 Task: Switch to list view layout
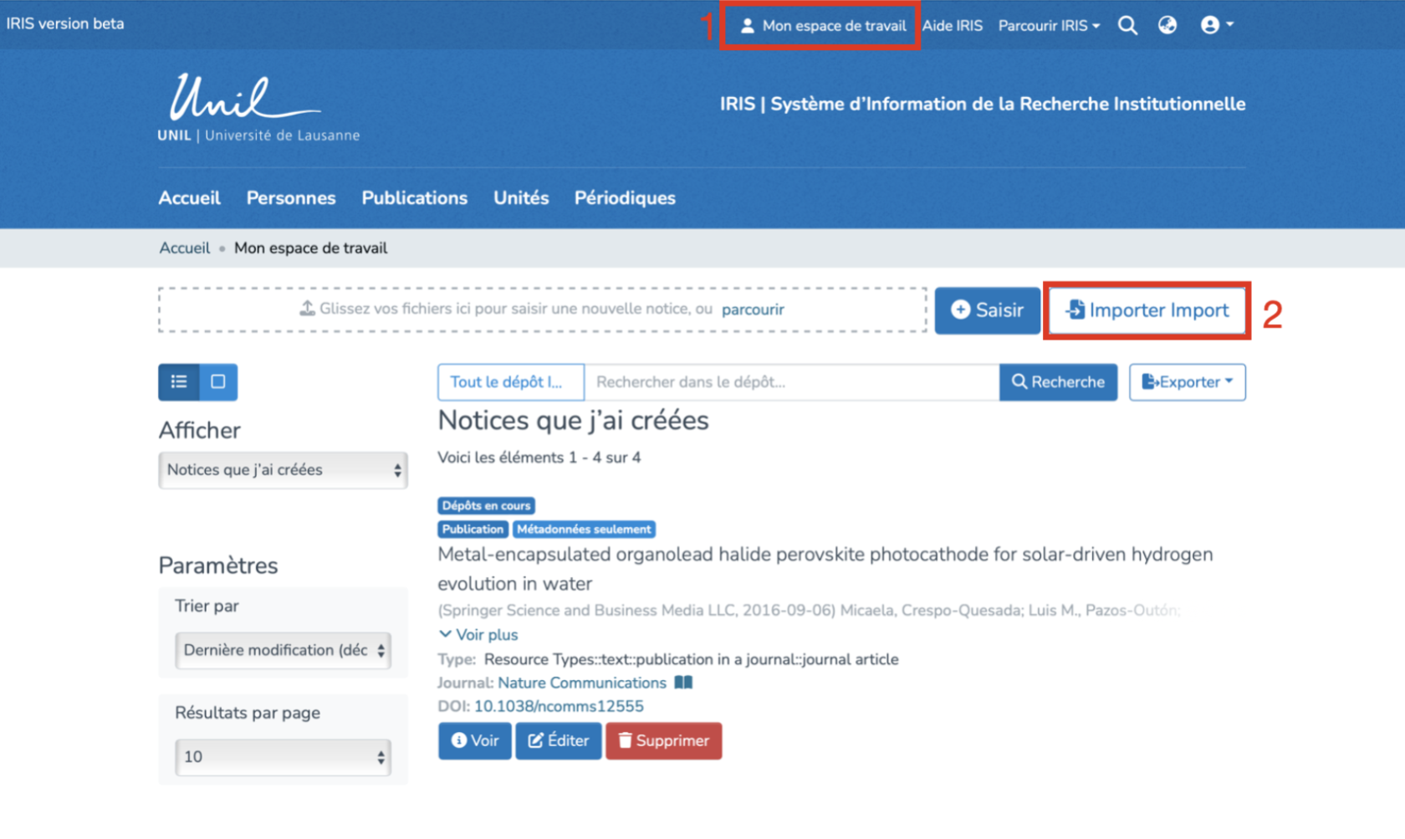[x=179, y=382]
